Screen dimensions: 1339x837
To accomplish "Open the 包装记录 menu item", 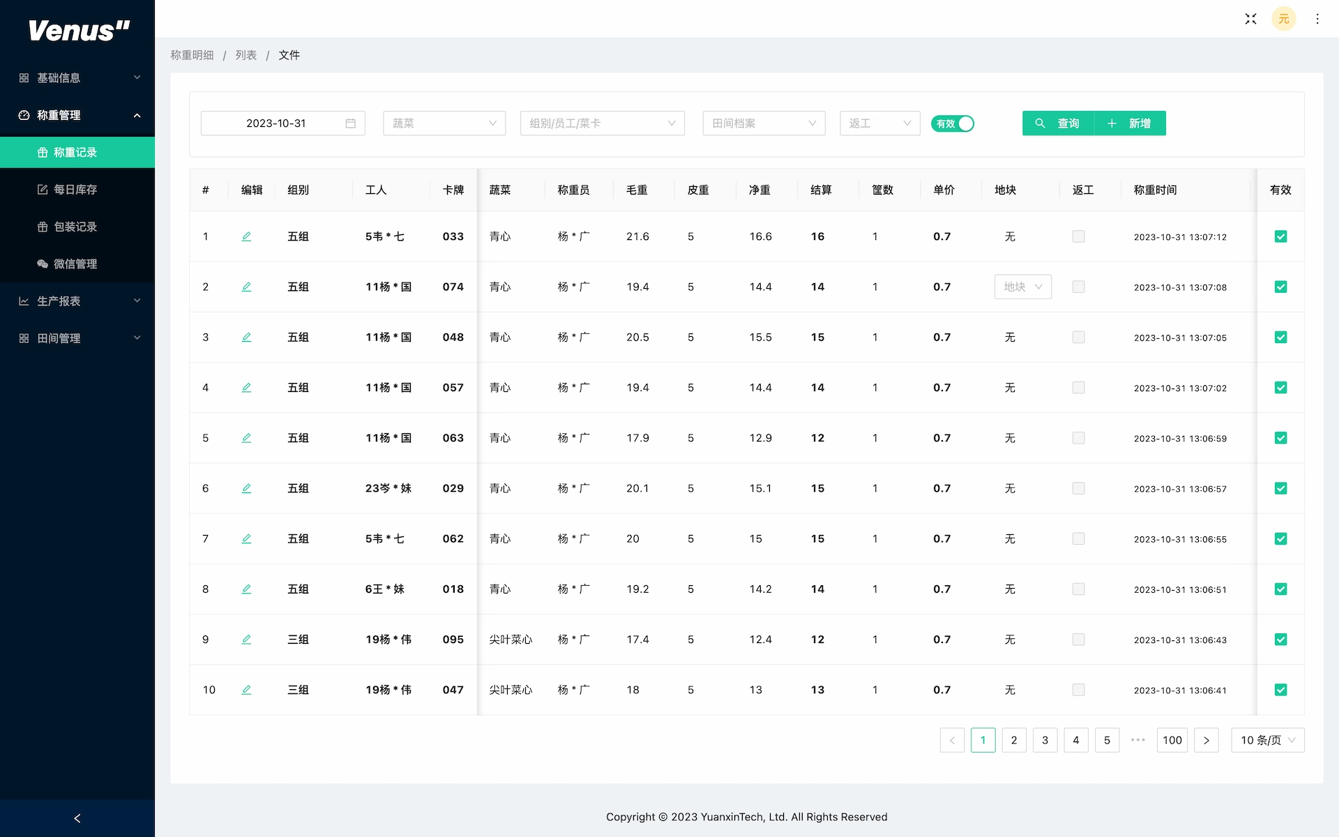I will tap(77, 227).
